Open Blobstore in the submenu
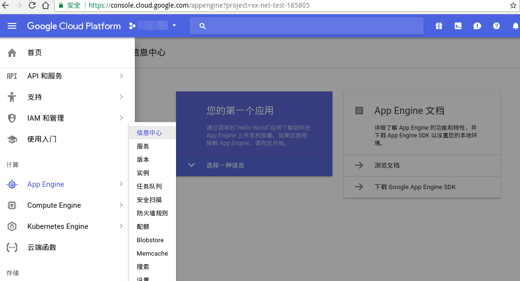The height and width of the screenshot is (281, 520). [152, 240]
